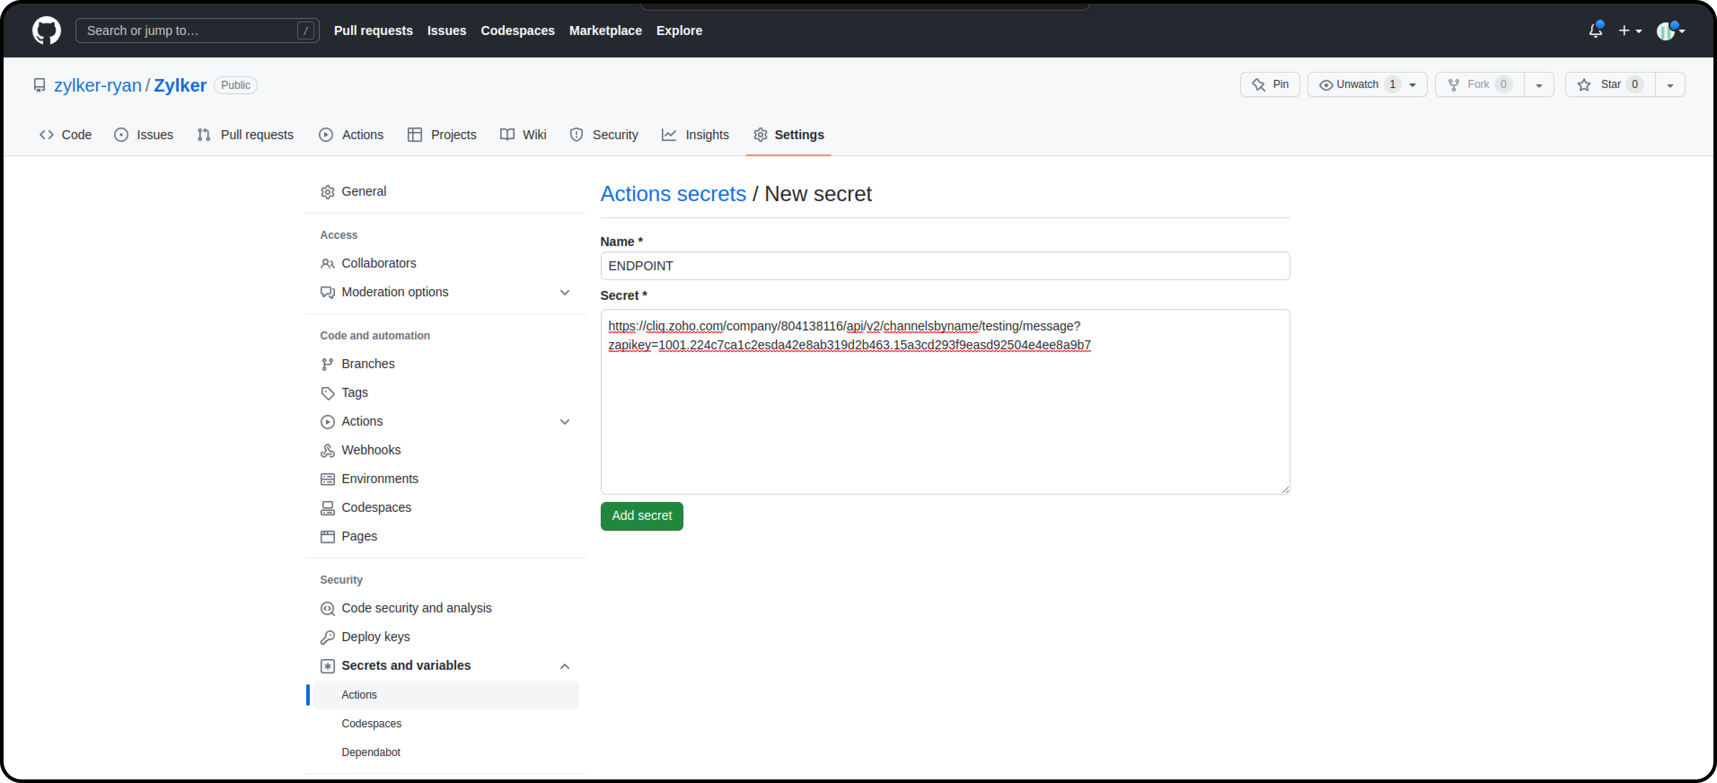Click the Deploy keys key icon
The height and width of the screenshot is (783, 1717).
point(327,637)
